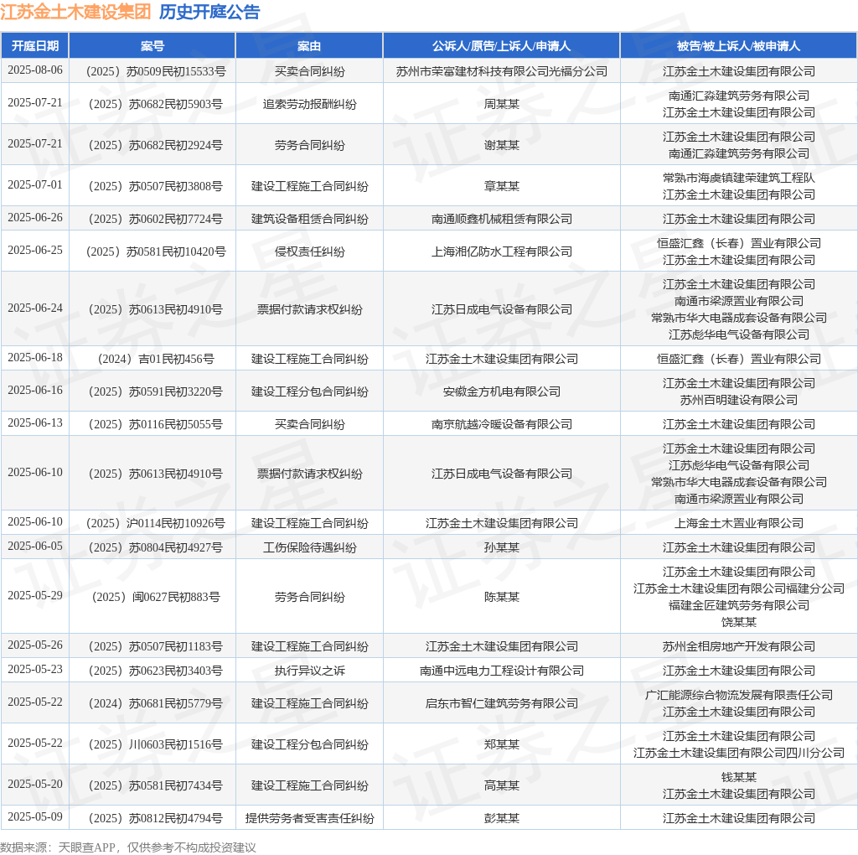
Task: Click cause 追索劳动报酬纠纷
Action: point(309,104)
